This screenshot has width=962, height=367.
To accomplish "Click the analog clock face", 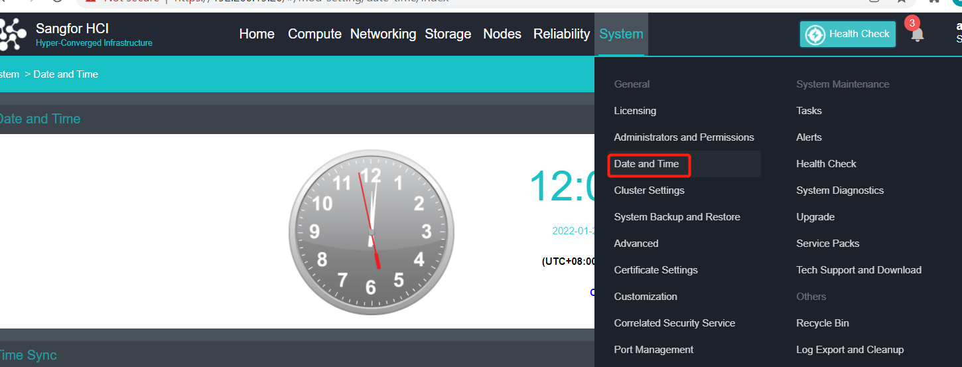I will [371, 232].
